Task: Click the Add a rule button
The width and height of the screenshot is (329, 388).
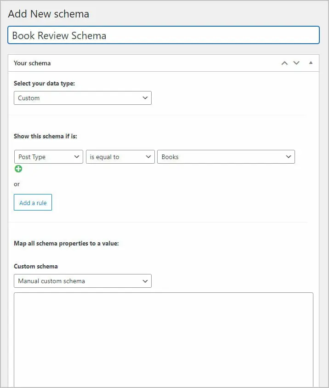Action: click(x=33, y=202)
